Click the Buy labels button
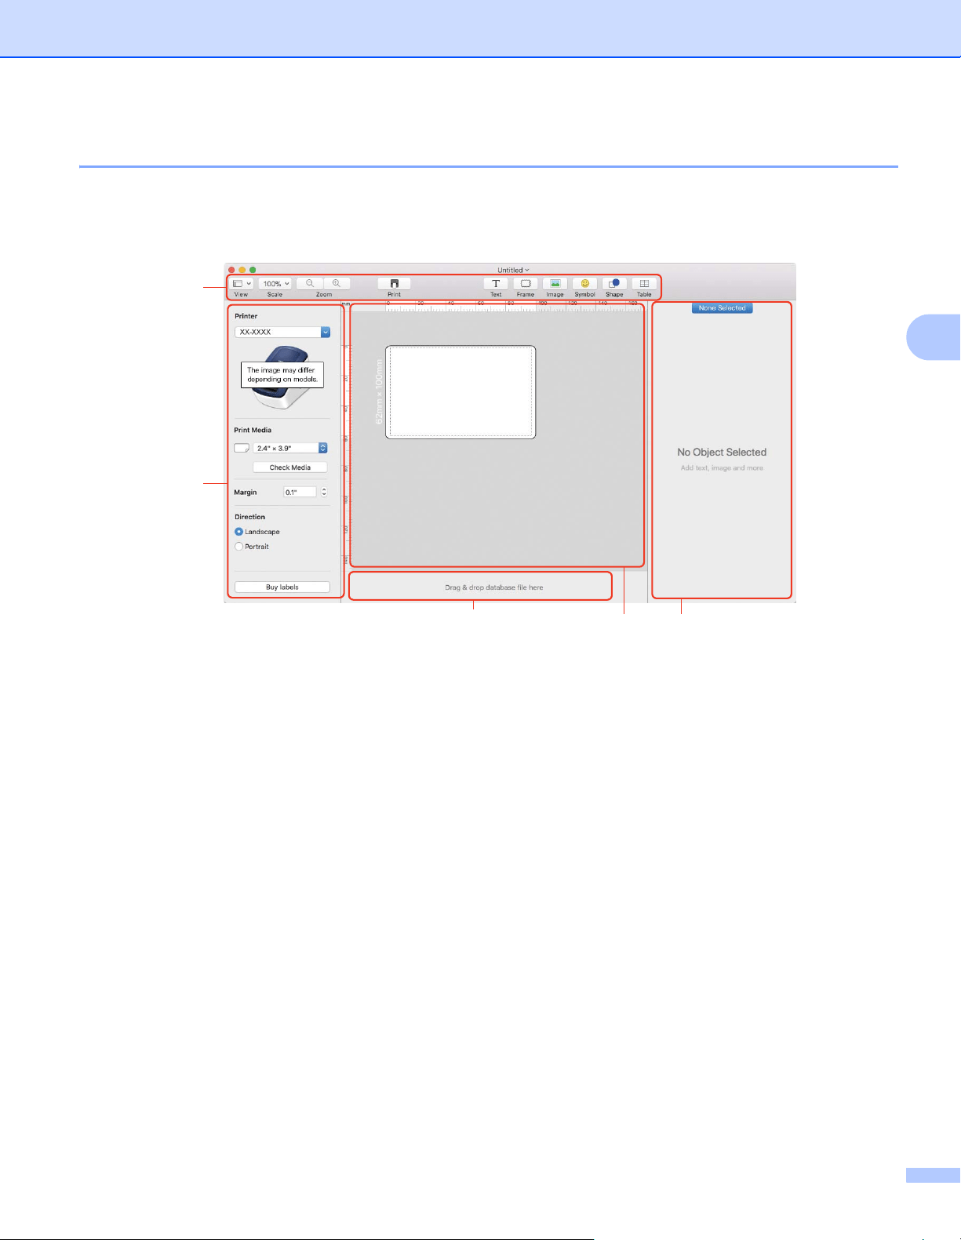961x1240 pixels. pos(282,587)
